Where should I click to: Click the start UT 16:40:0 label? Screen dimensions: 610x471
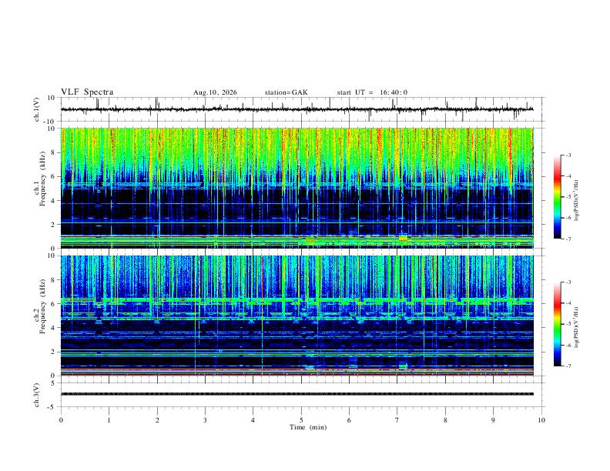click(372, 92)
